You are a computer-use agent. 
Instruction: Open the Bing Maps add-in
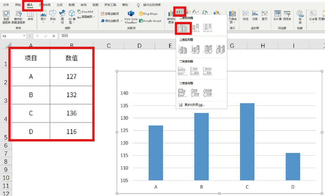pos(148,14)
